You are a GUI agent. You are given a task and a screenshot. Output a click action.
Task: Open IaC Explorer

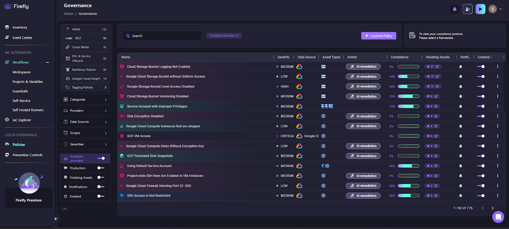click(x=22, y=120)
